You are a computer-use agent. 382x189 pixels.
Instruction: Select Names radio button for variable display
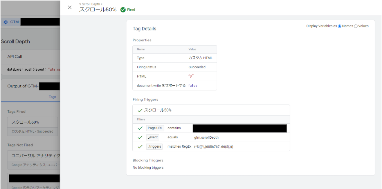point(340,26)
